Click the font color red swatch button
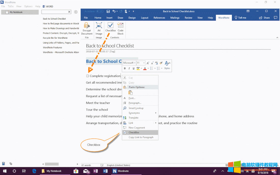Image resolution: width=280 pixels, height=175 pixels. click(145, 68)
